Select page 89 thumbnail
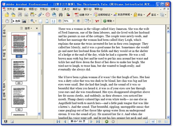Viewport: 173px width, 127px height. pyautogui.click(x=19, y=70)
